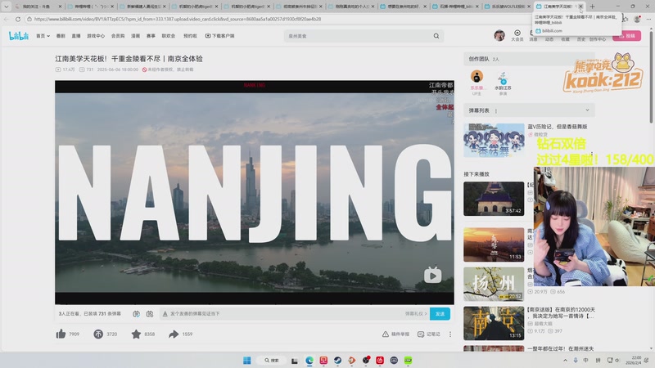
Task: Click the 下载客户端 download link
Action: tap(219, 36)
